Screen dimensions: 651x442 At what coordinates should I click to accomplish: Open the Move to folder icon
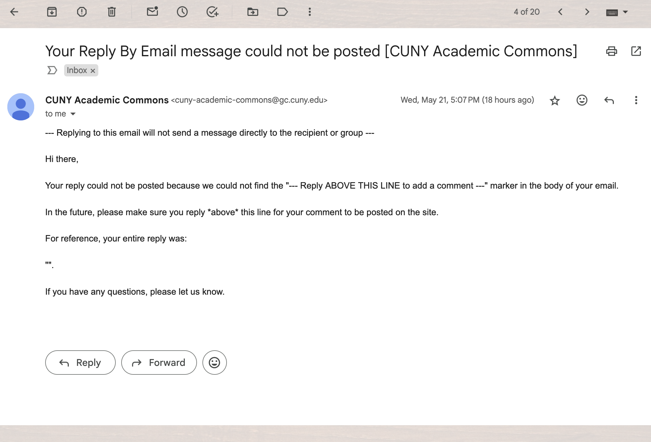click(253, 12)
